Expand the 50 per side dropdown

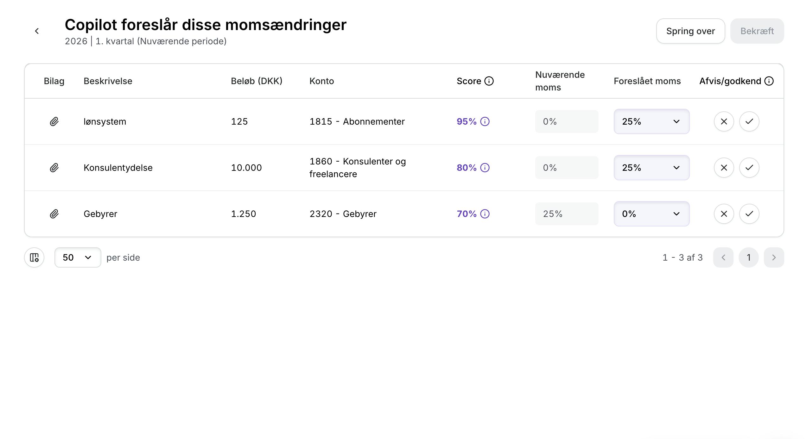[78, 257]
